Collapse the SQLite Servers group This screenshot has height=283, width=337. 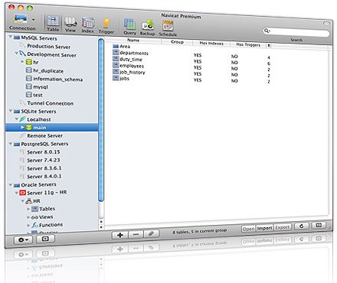coord(11,111)
